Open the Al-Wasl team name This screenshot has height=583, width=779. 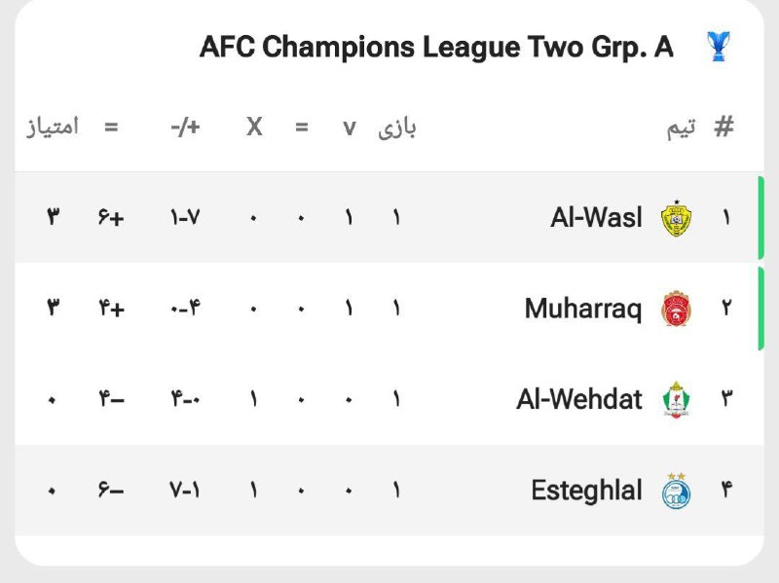point(596,218)
